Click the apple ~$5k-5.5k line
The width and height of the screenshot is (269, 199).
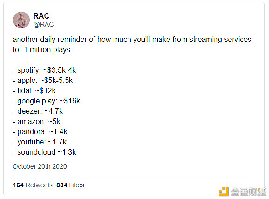43,81
